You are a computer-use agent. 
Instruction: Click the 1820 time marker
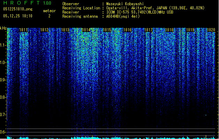(x=211, y=30)
